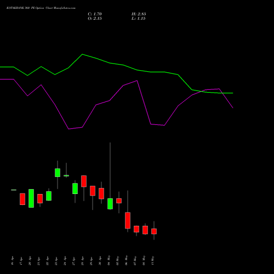
Task: Click the close price value C: 1.70
Action: click(x=95, y=14)
